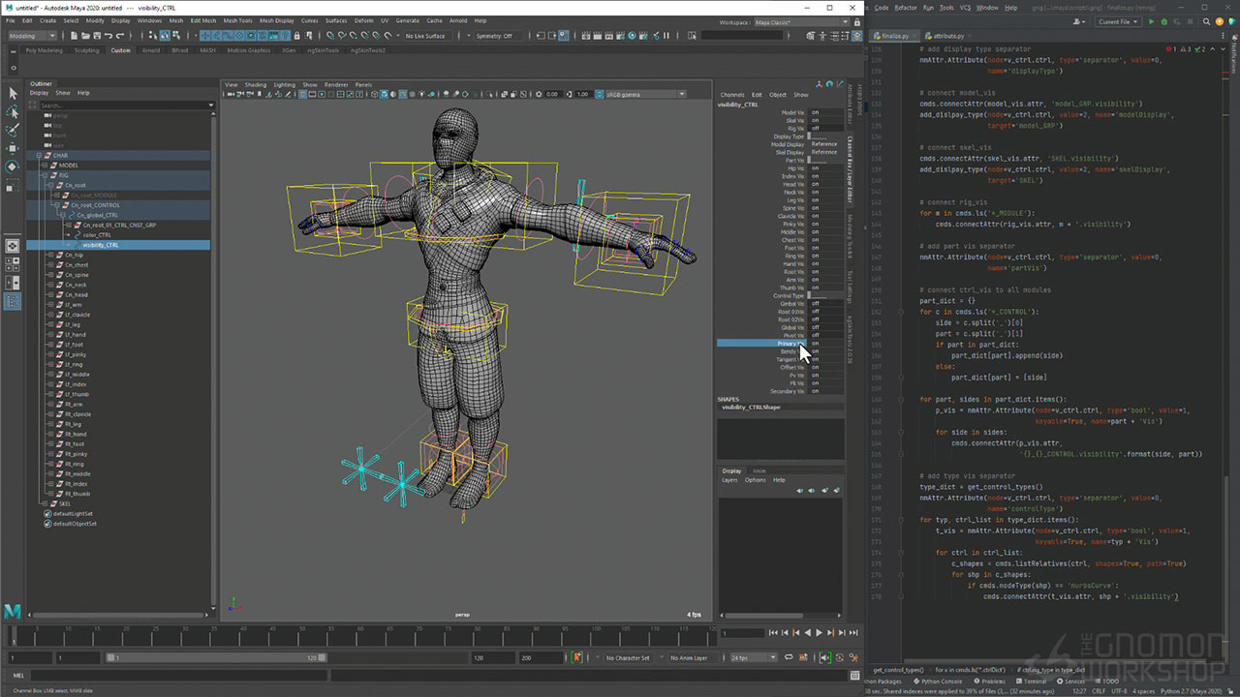This screenshot has height=697, width=1240.
Task: Select the Scale tool
Action: 14,185
